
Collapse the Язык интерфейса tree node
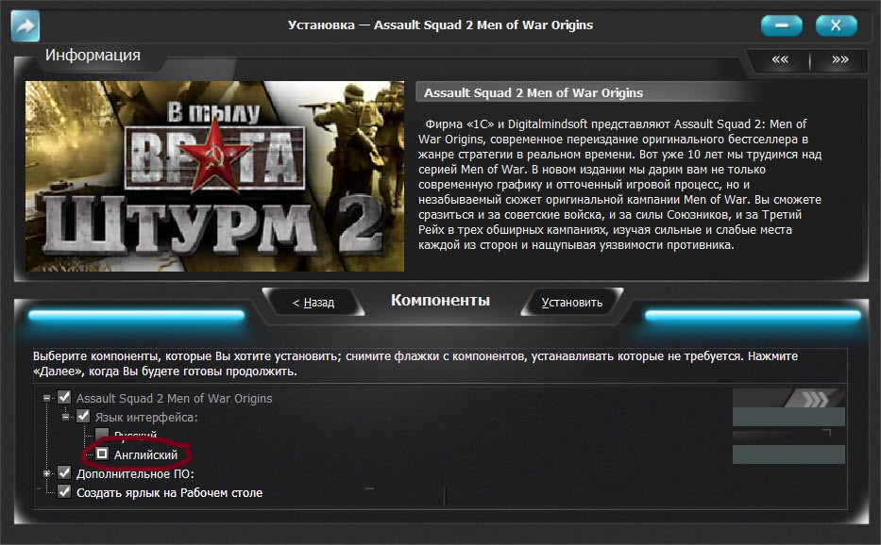65,416
